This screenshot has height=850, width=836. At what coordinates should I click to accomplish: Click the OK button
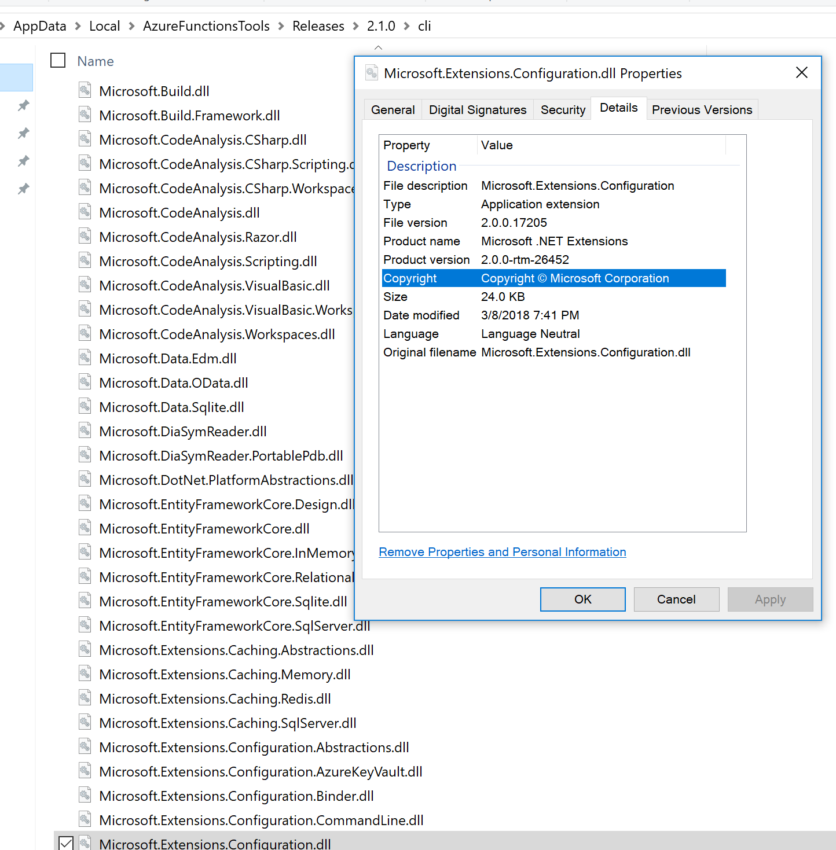582,599
